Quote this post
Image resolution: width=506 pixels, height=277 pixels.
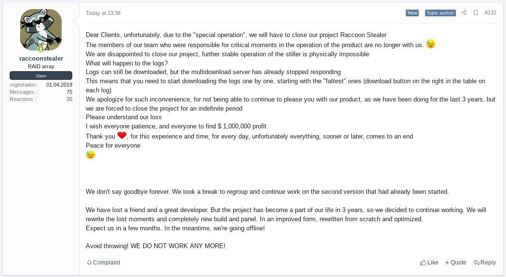(x=455, y=263)
